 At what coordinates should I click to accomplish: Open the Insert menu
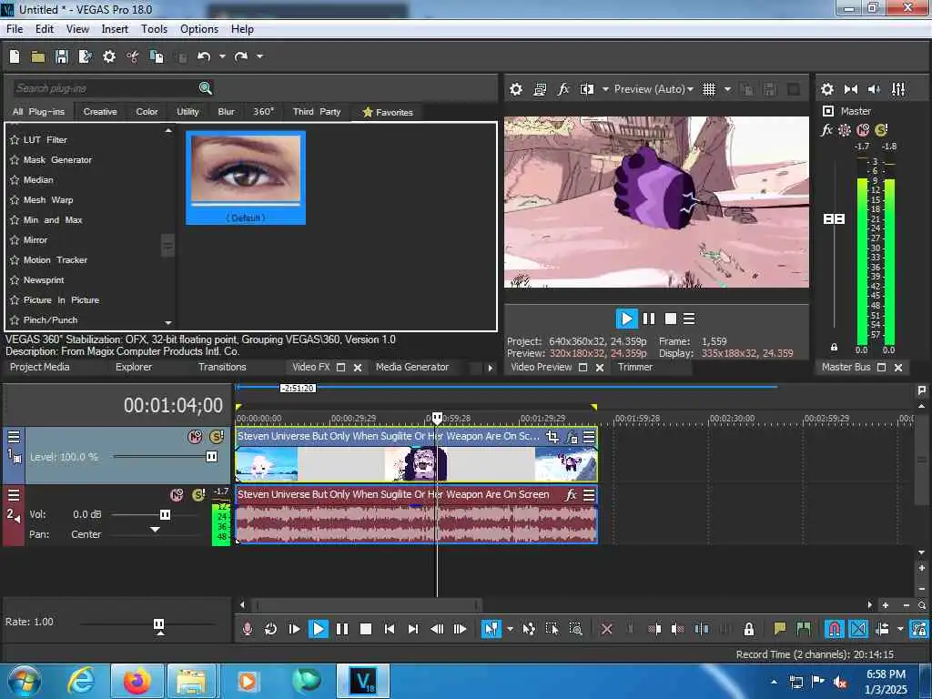tap(115, 29)
